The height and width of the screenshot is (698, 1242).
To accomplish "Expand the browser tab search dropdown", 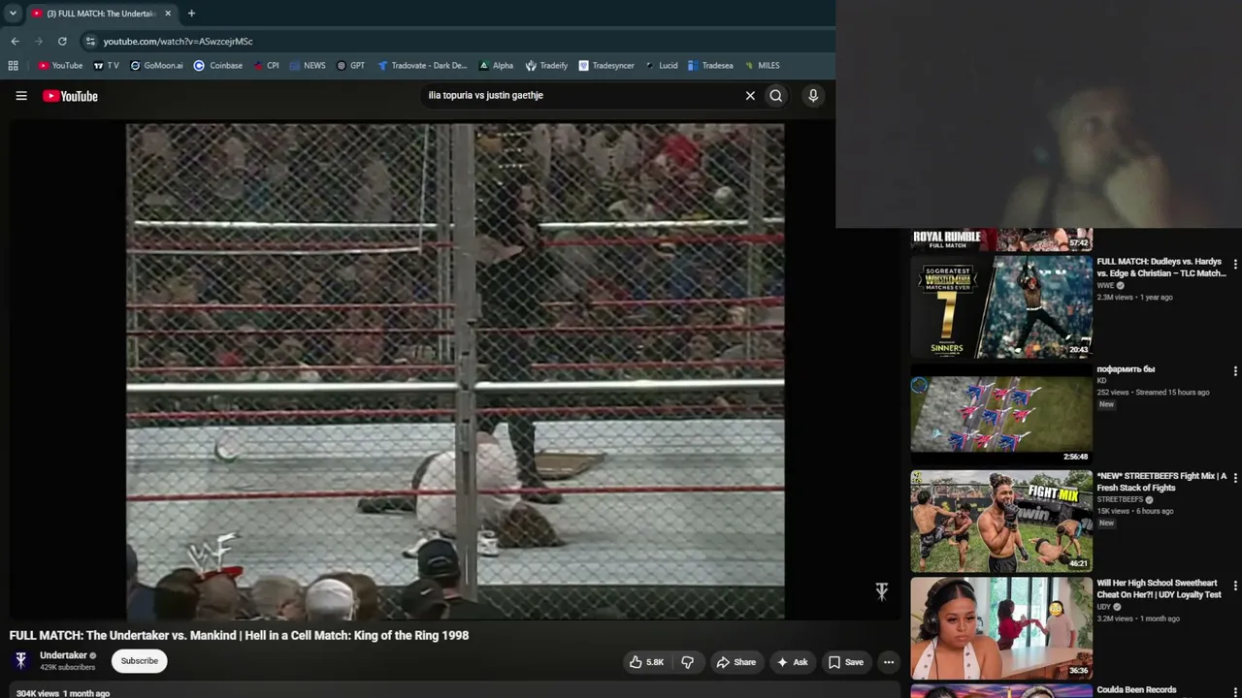I will coord(13,14).
